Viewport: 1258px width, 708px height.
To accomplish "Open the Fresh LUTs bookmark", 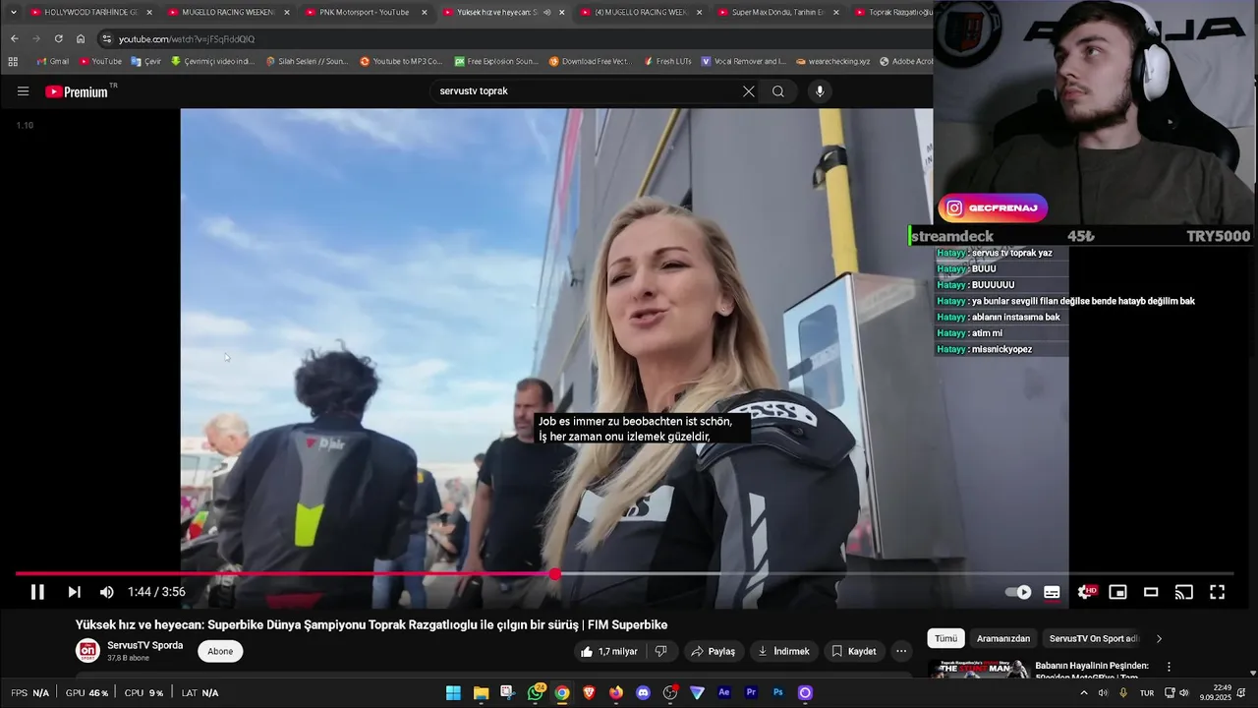I will pyautogui.click(x=667, y=61).
